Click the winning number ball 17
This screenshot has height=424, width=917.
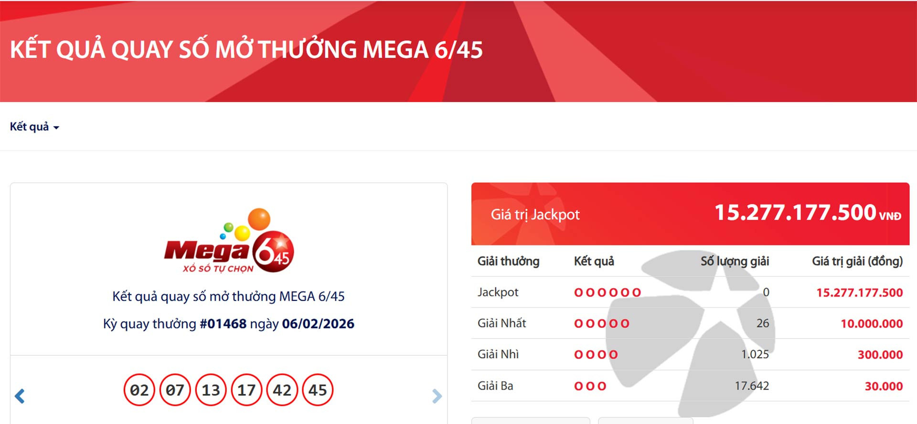coord(246,390)
